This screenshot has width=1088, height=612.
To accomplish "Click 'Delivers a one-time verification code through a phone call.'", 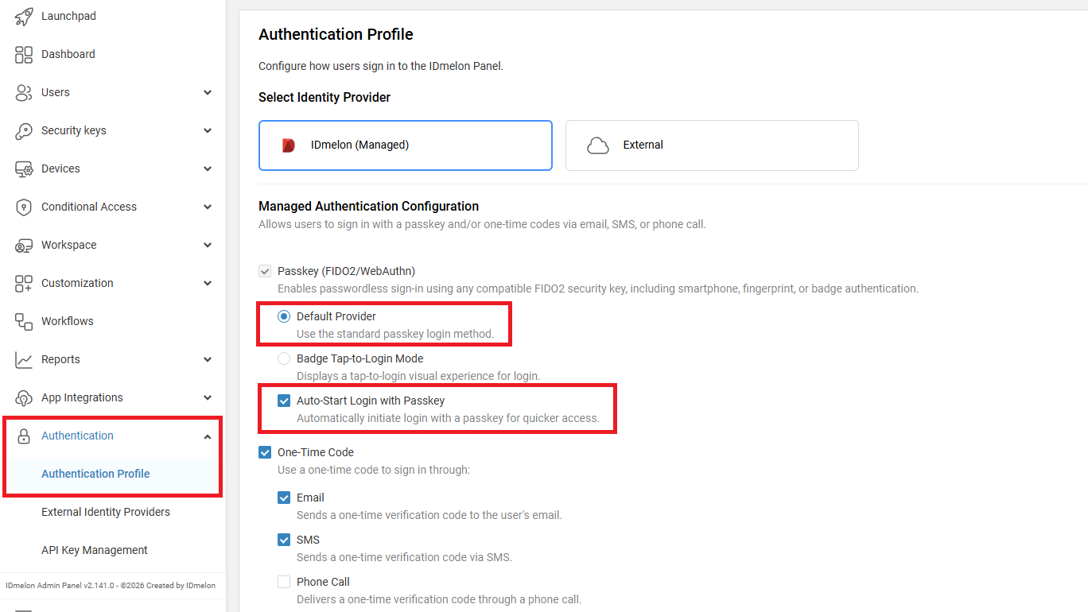I will coord(439,599).
